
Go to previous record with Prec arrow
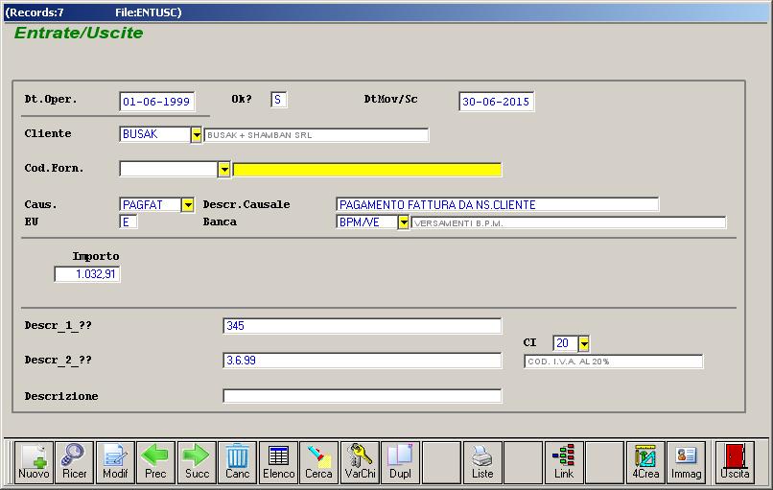tap(155, 462)
